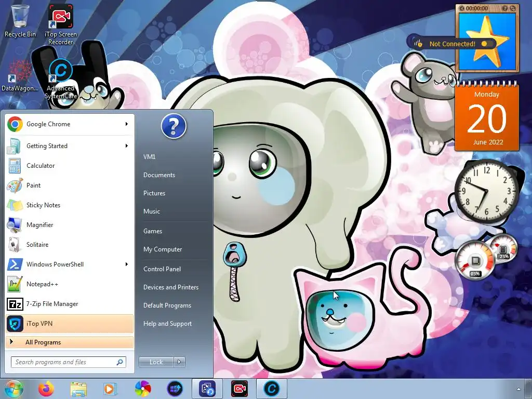The width and height of the screenshot is (532, 399).
Task: Open Firefox from the taskbar
Action: 46,389
